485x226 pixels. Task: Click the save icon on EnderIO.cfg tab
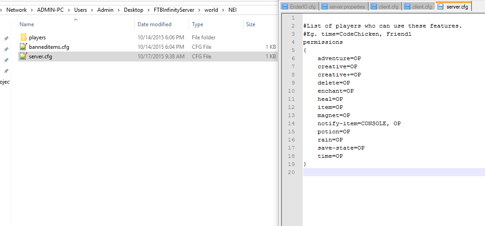[x=285, y=6]
